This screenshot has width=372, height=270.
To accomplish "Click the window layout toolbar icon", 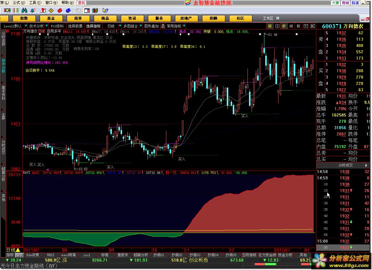I will tap(87, 11).
